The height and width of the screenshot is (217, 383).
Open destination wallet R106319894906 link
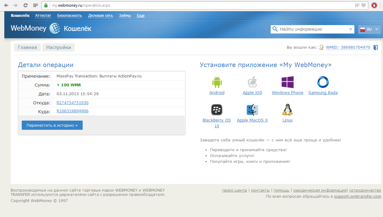point(73,111)
